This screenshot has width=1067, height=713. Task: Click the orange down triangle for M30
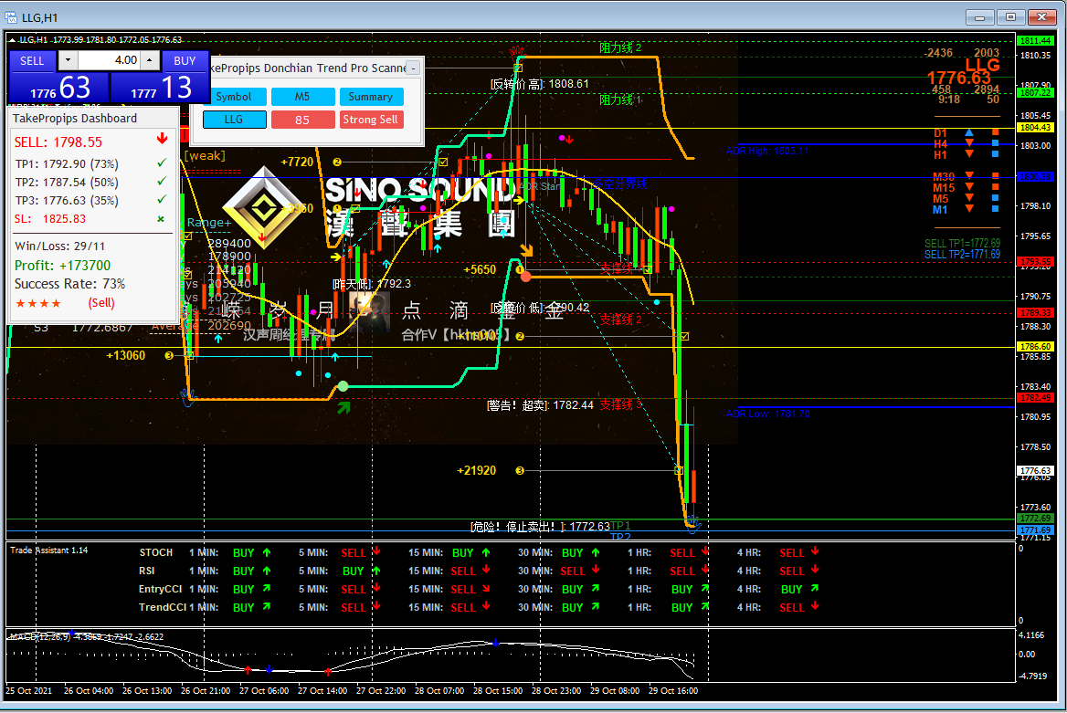coord(969,176)
